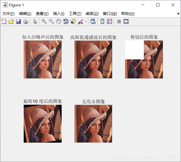This screenshot has width=181, height=162.
Task: Click the dock figure arrow icon
Action: coord(178,13)
